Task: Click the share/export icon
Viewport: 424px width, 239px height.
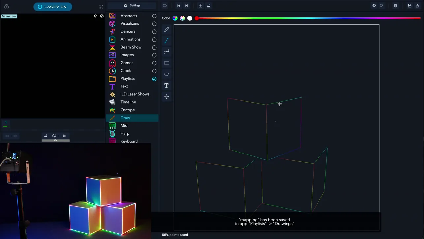Action: 417,6
